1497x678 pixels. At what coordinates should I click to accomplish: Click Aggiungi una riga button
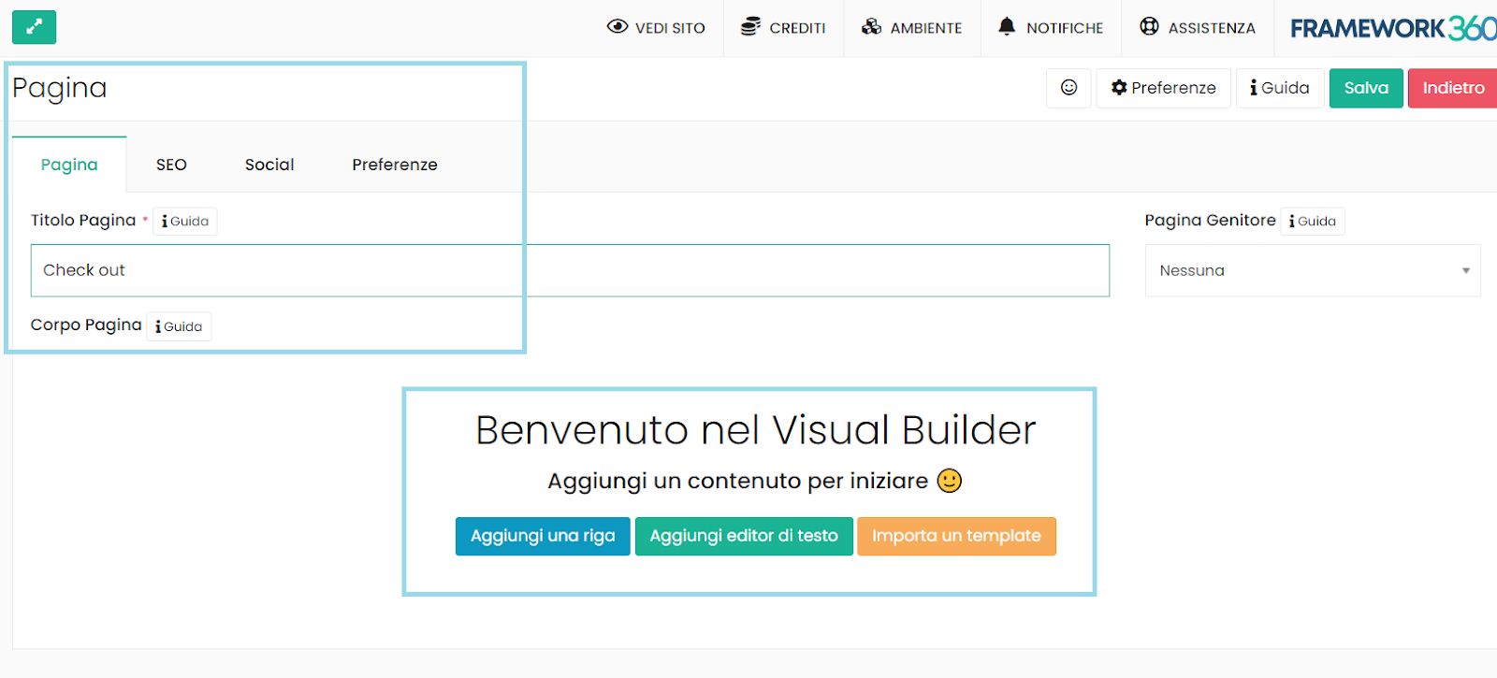[543, 536]
